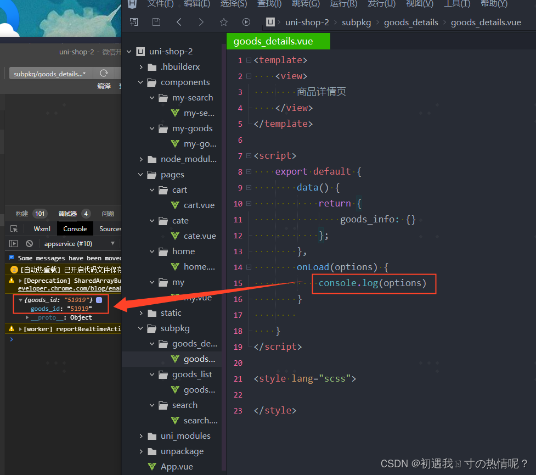The image size is (536, 475).
Task: Clear console with the ban icon
Action: [30, 243]
